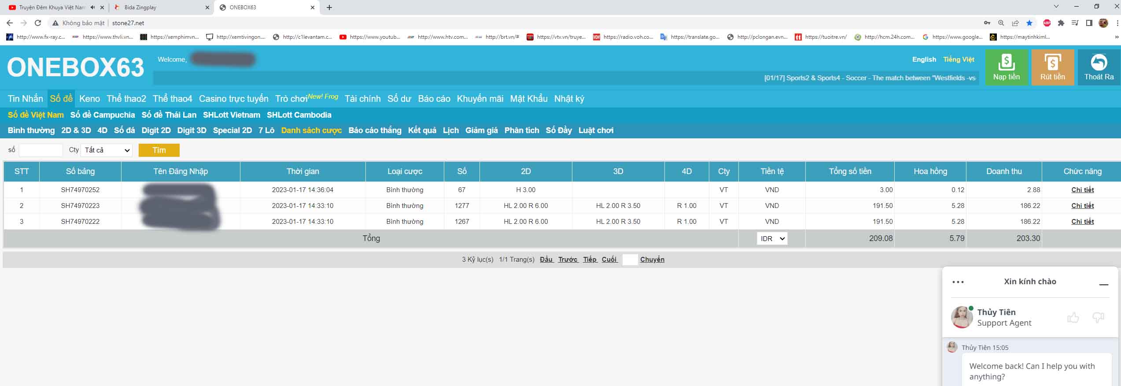Bookmark page with the star icon

click(x=1029, y=23)
